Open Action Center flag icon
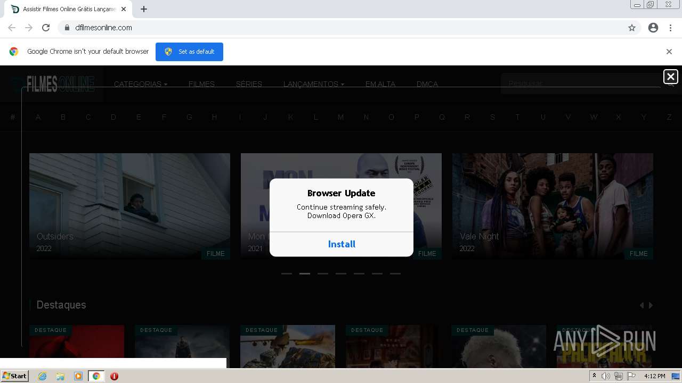This screenshot has height=383, width=682. click(631, 376)
